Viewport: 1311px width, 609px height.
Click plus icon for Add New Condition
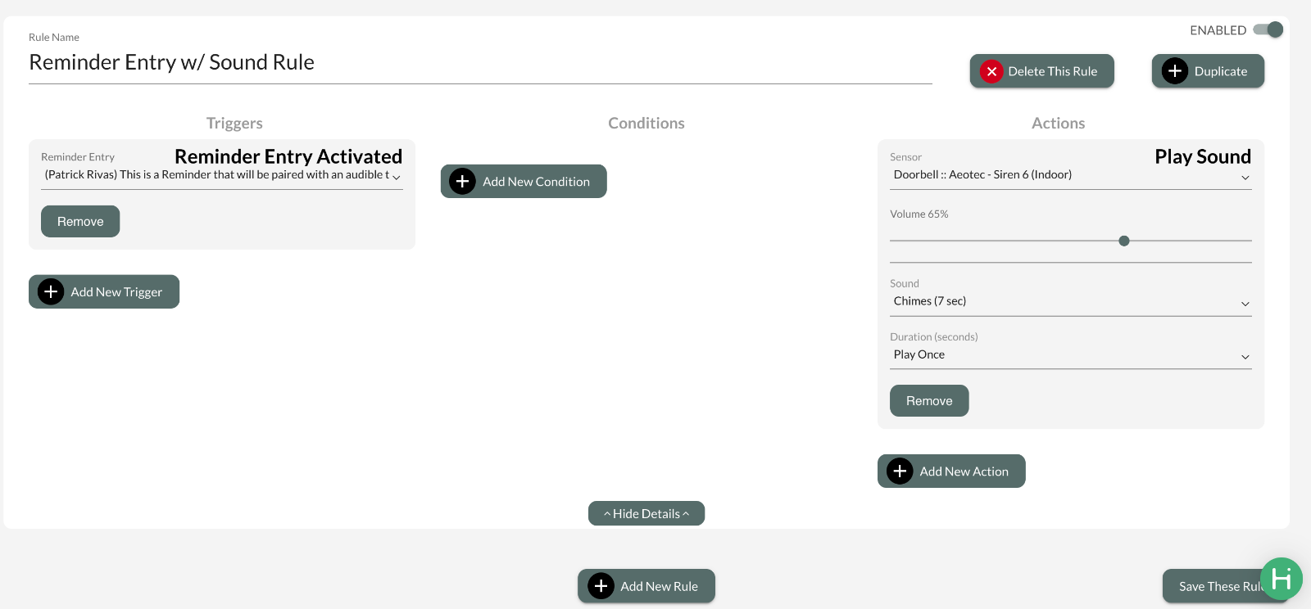pos(462,182)
